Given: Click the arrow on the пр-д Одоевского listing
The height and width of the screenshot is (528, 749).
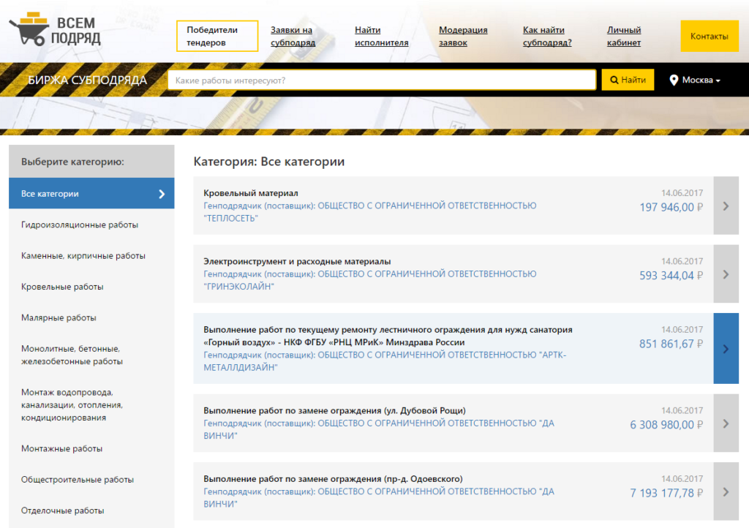Looking at the screenshot, I should 726,491.
